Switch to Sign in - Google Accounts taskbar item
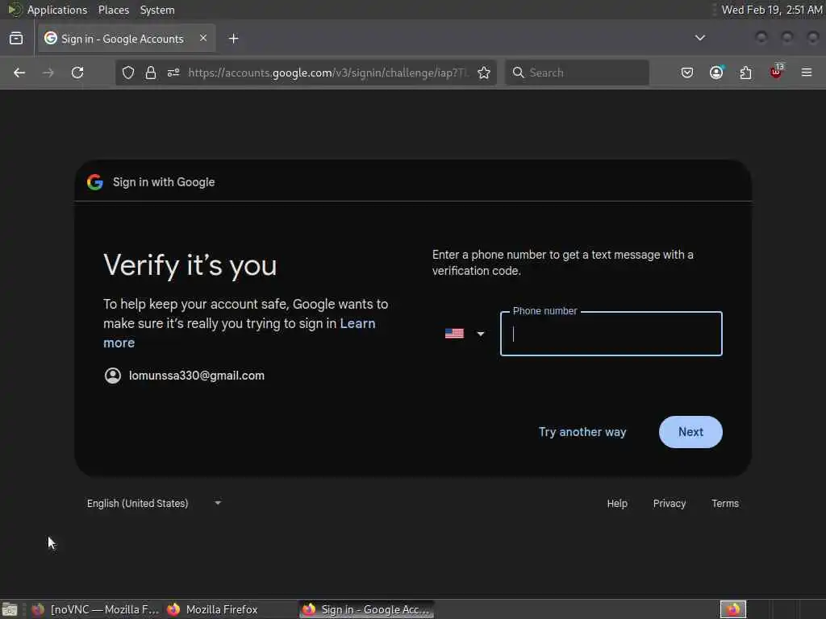This screenshot has height=619, width=826. (367, 609)
